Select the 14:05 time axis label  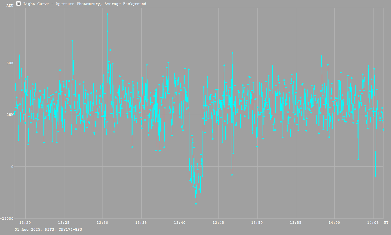(x=373, y=223)
